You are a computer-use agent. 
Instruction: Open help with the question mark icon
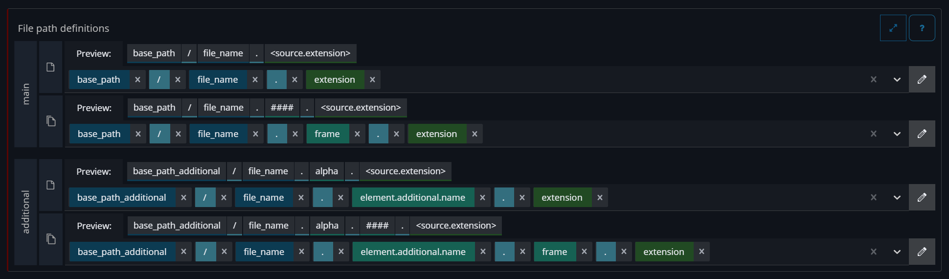pos(922,28)
